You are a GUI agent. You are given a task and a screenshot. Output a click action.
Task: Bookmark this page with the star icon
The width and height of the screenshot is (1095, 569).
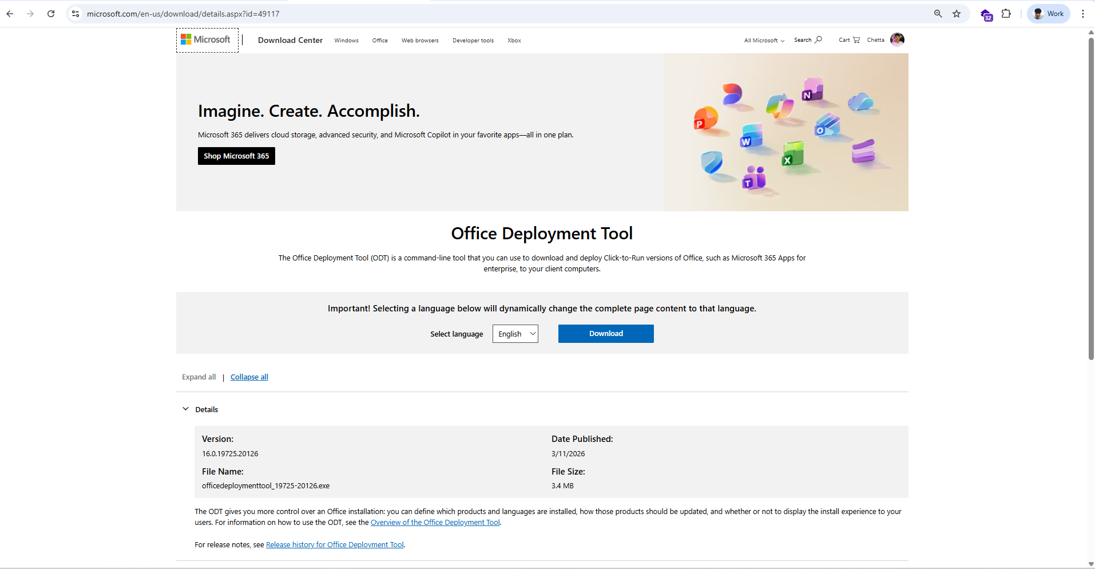957,14
